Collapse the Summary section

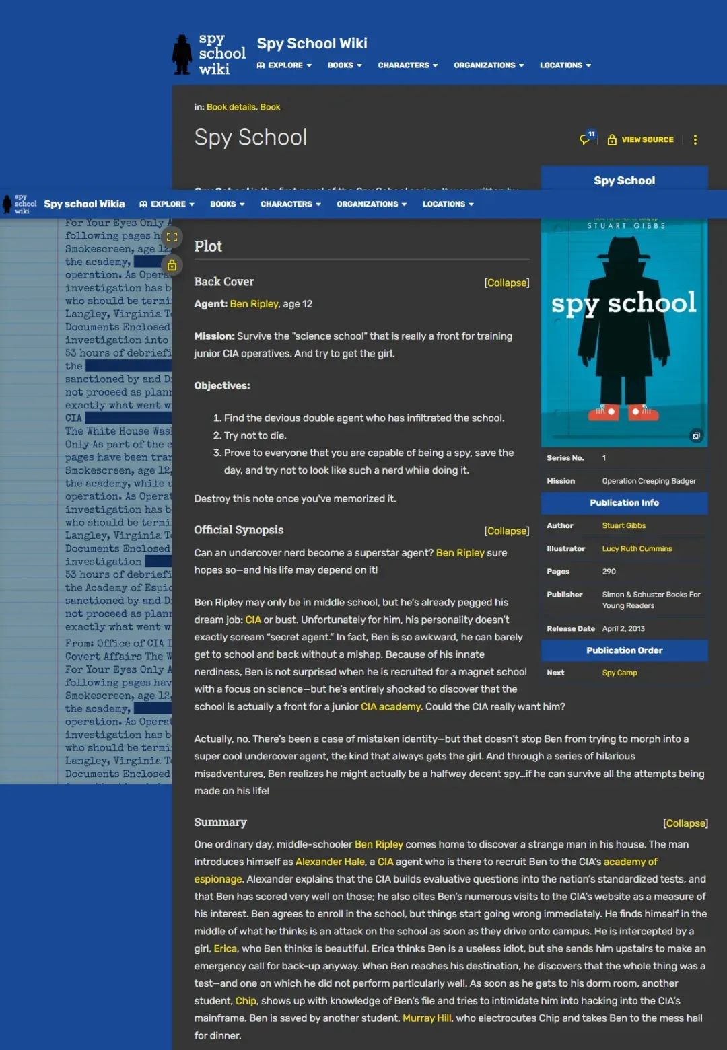[x=685, y=823]
